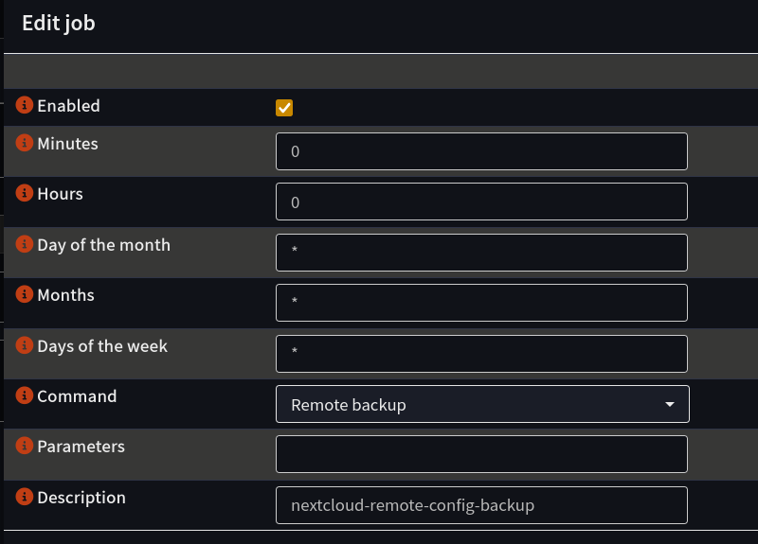
Task: Open help icon for Days of the week
Action: click(x=25, y=345)
